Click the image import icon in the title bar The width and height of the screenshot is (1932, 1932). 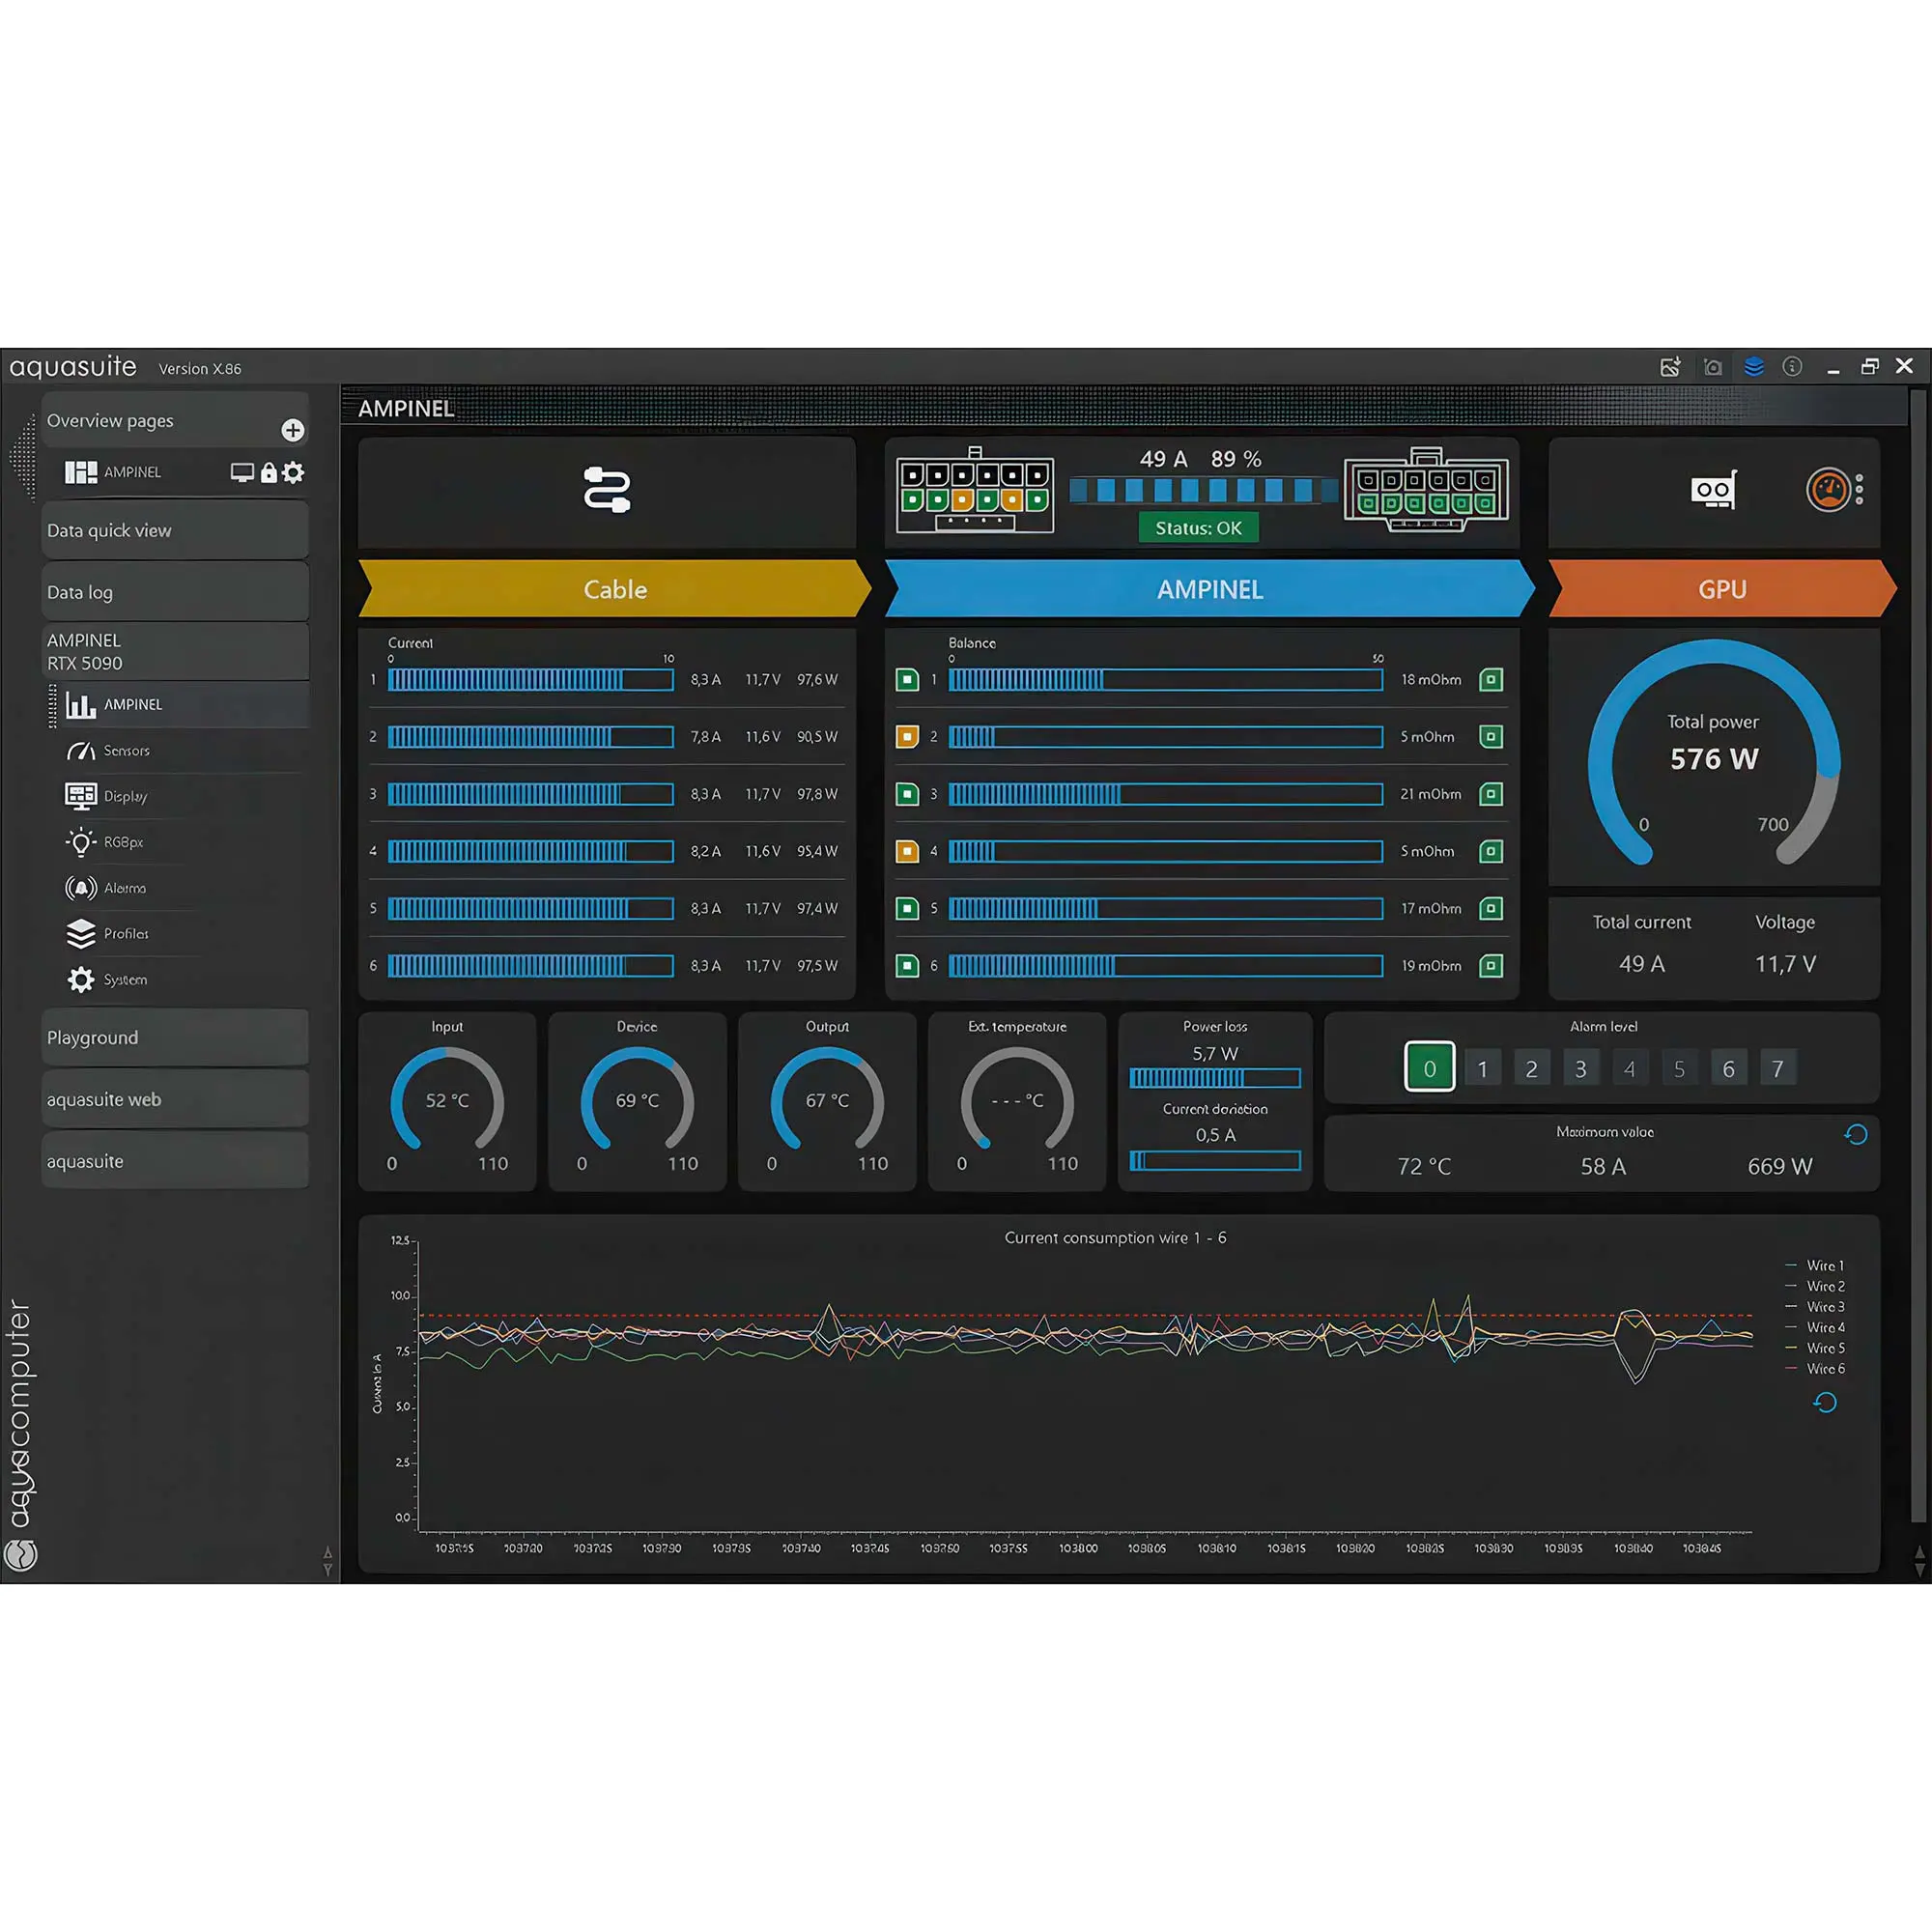pyautogui.click(x=1670, y=367)
